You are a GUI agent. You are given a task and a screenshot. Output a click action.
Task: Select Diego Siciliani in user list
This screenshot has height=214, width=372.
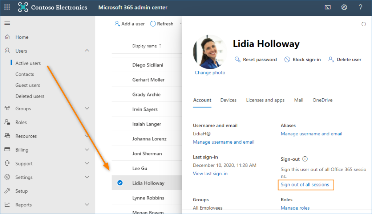coord(148,65)
